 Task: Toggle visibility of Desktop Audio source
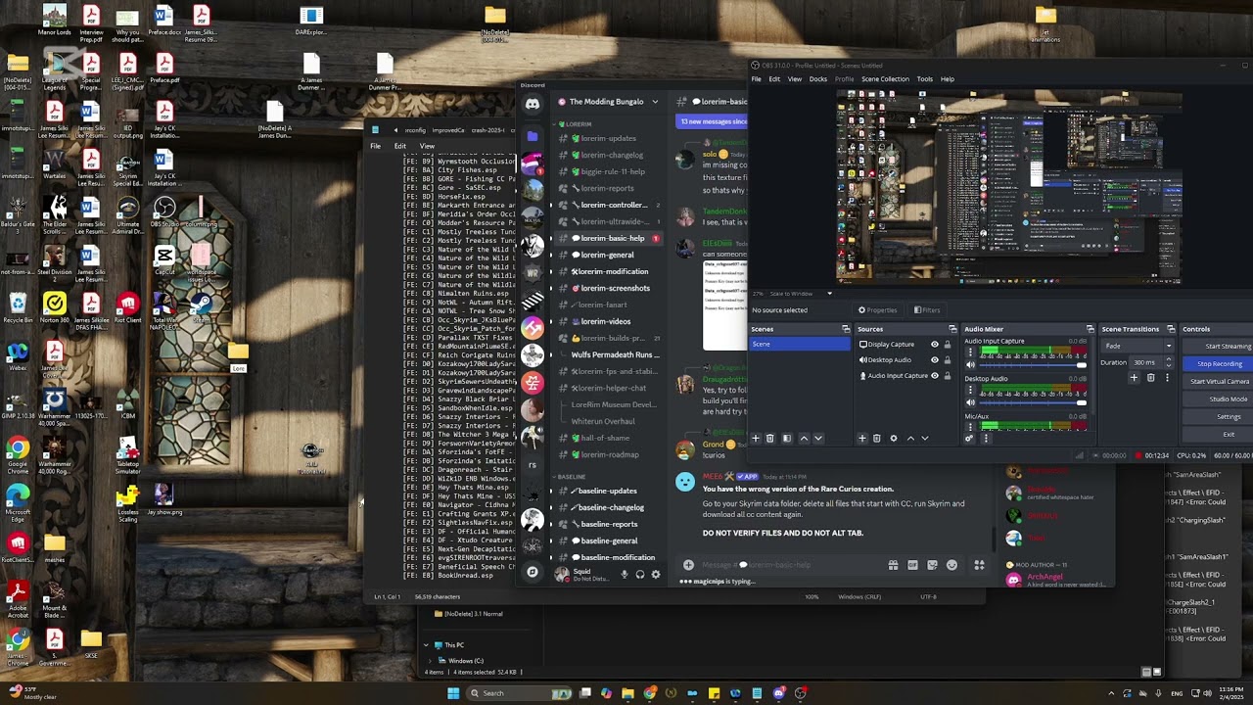pyautogui.click(x=935, y=359)
